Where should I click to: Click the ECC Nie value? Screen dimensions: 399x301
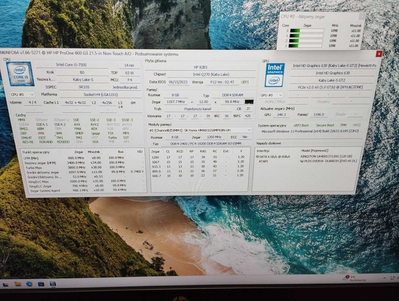pos(245,137)
